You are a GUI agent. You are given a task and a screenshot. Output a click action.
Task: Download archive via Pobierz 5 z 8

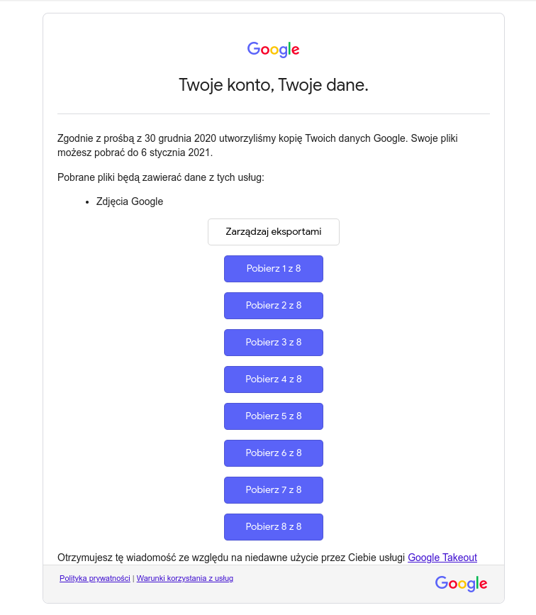pos(274,416)
